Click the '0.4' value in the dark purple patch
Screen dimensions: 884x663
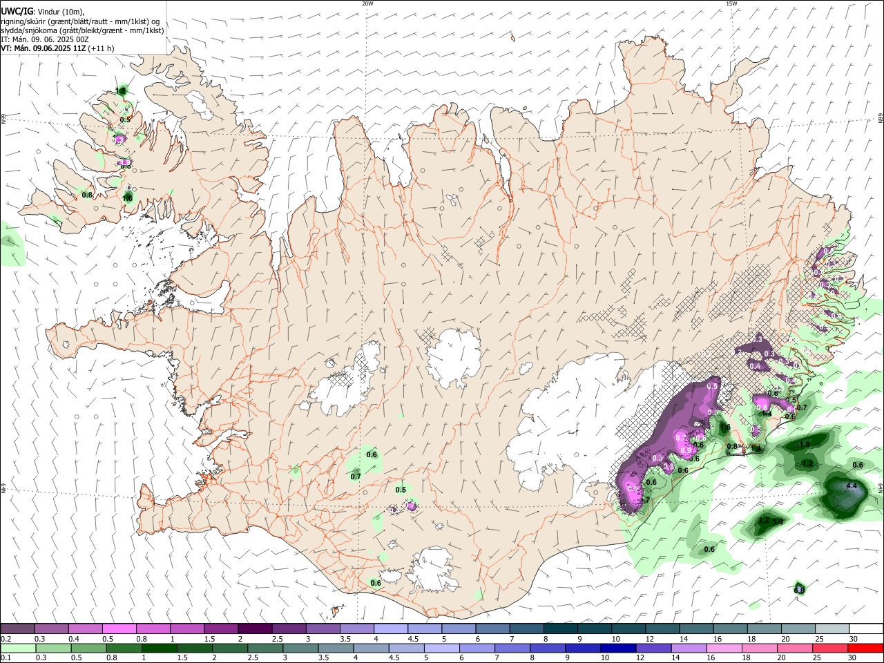click(755, 366)
